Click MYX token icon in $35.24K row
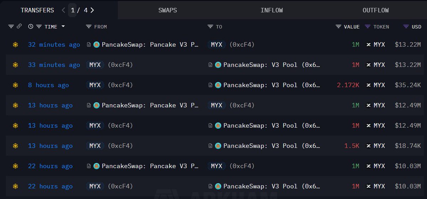The width and height of the screenshot is (427, 199). (x=369, y=85)
